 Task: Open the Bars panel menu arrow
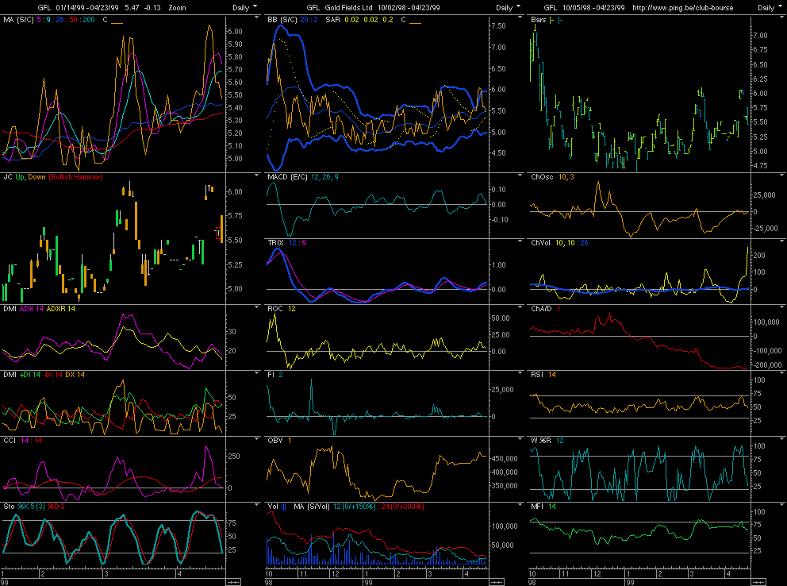[782, 17]
